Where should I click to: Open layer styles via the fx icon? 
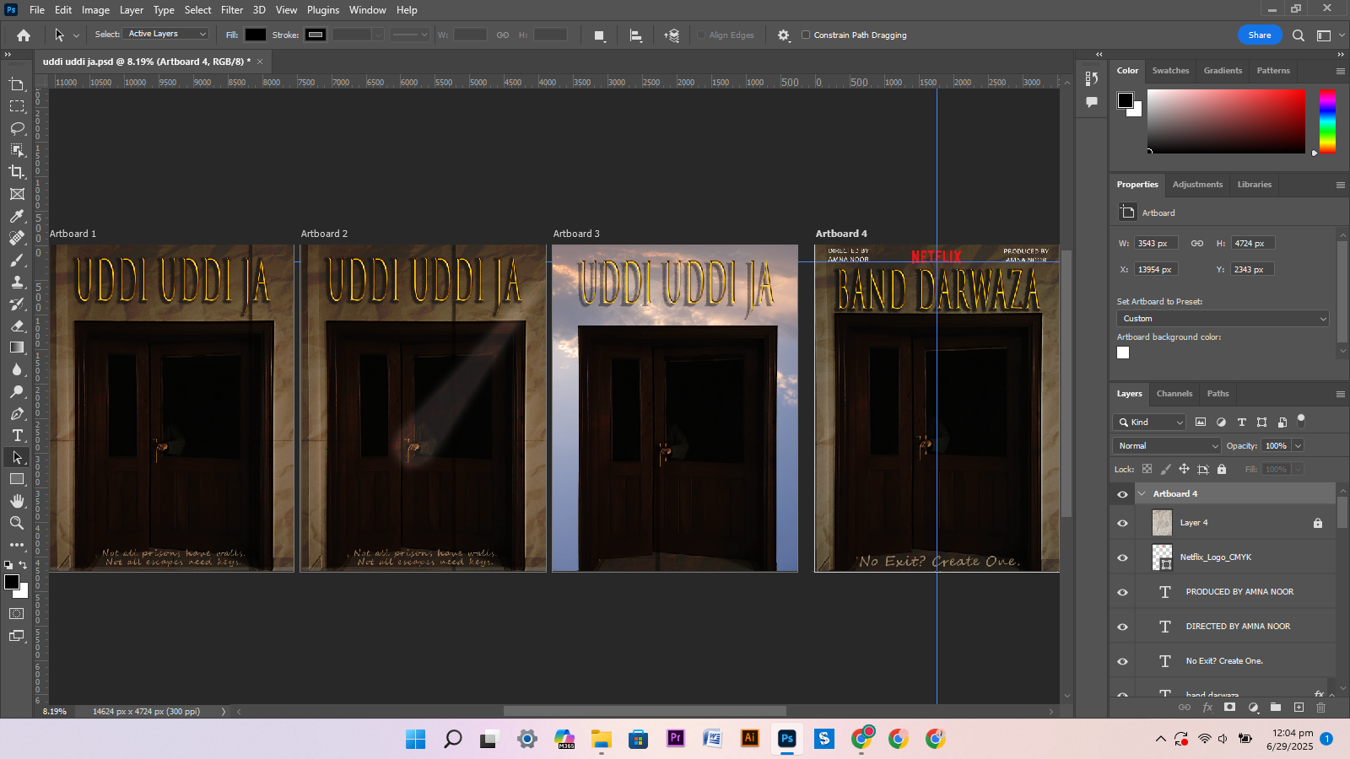[1207, 708]
